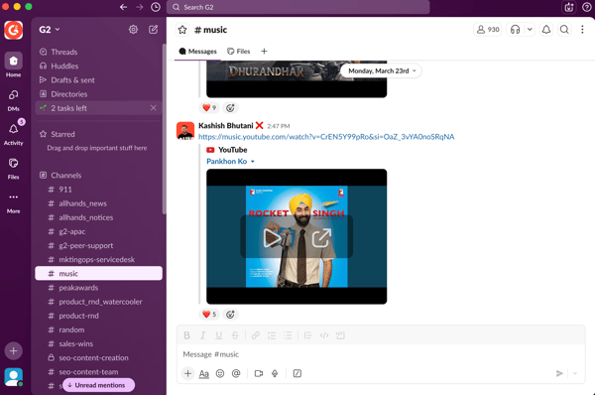Click the plus create button in rail

coord(13,351)
